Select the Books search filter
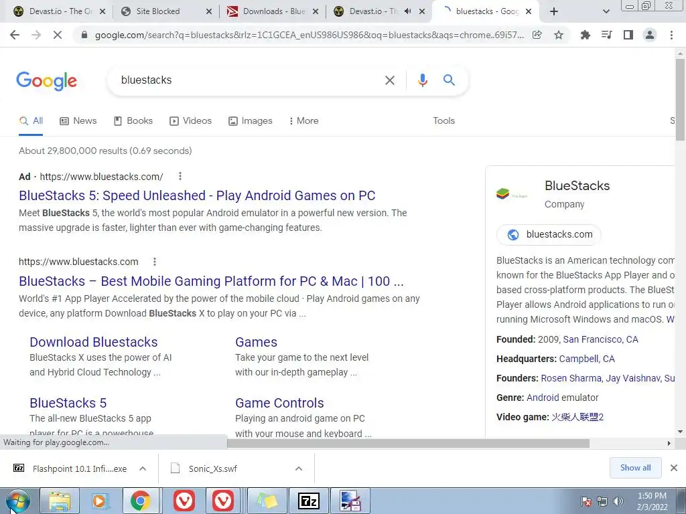The width and height of the screenshot is (686, 514). pyautogui.click(x=133, y=120)
